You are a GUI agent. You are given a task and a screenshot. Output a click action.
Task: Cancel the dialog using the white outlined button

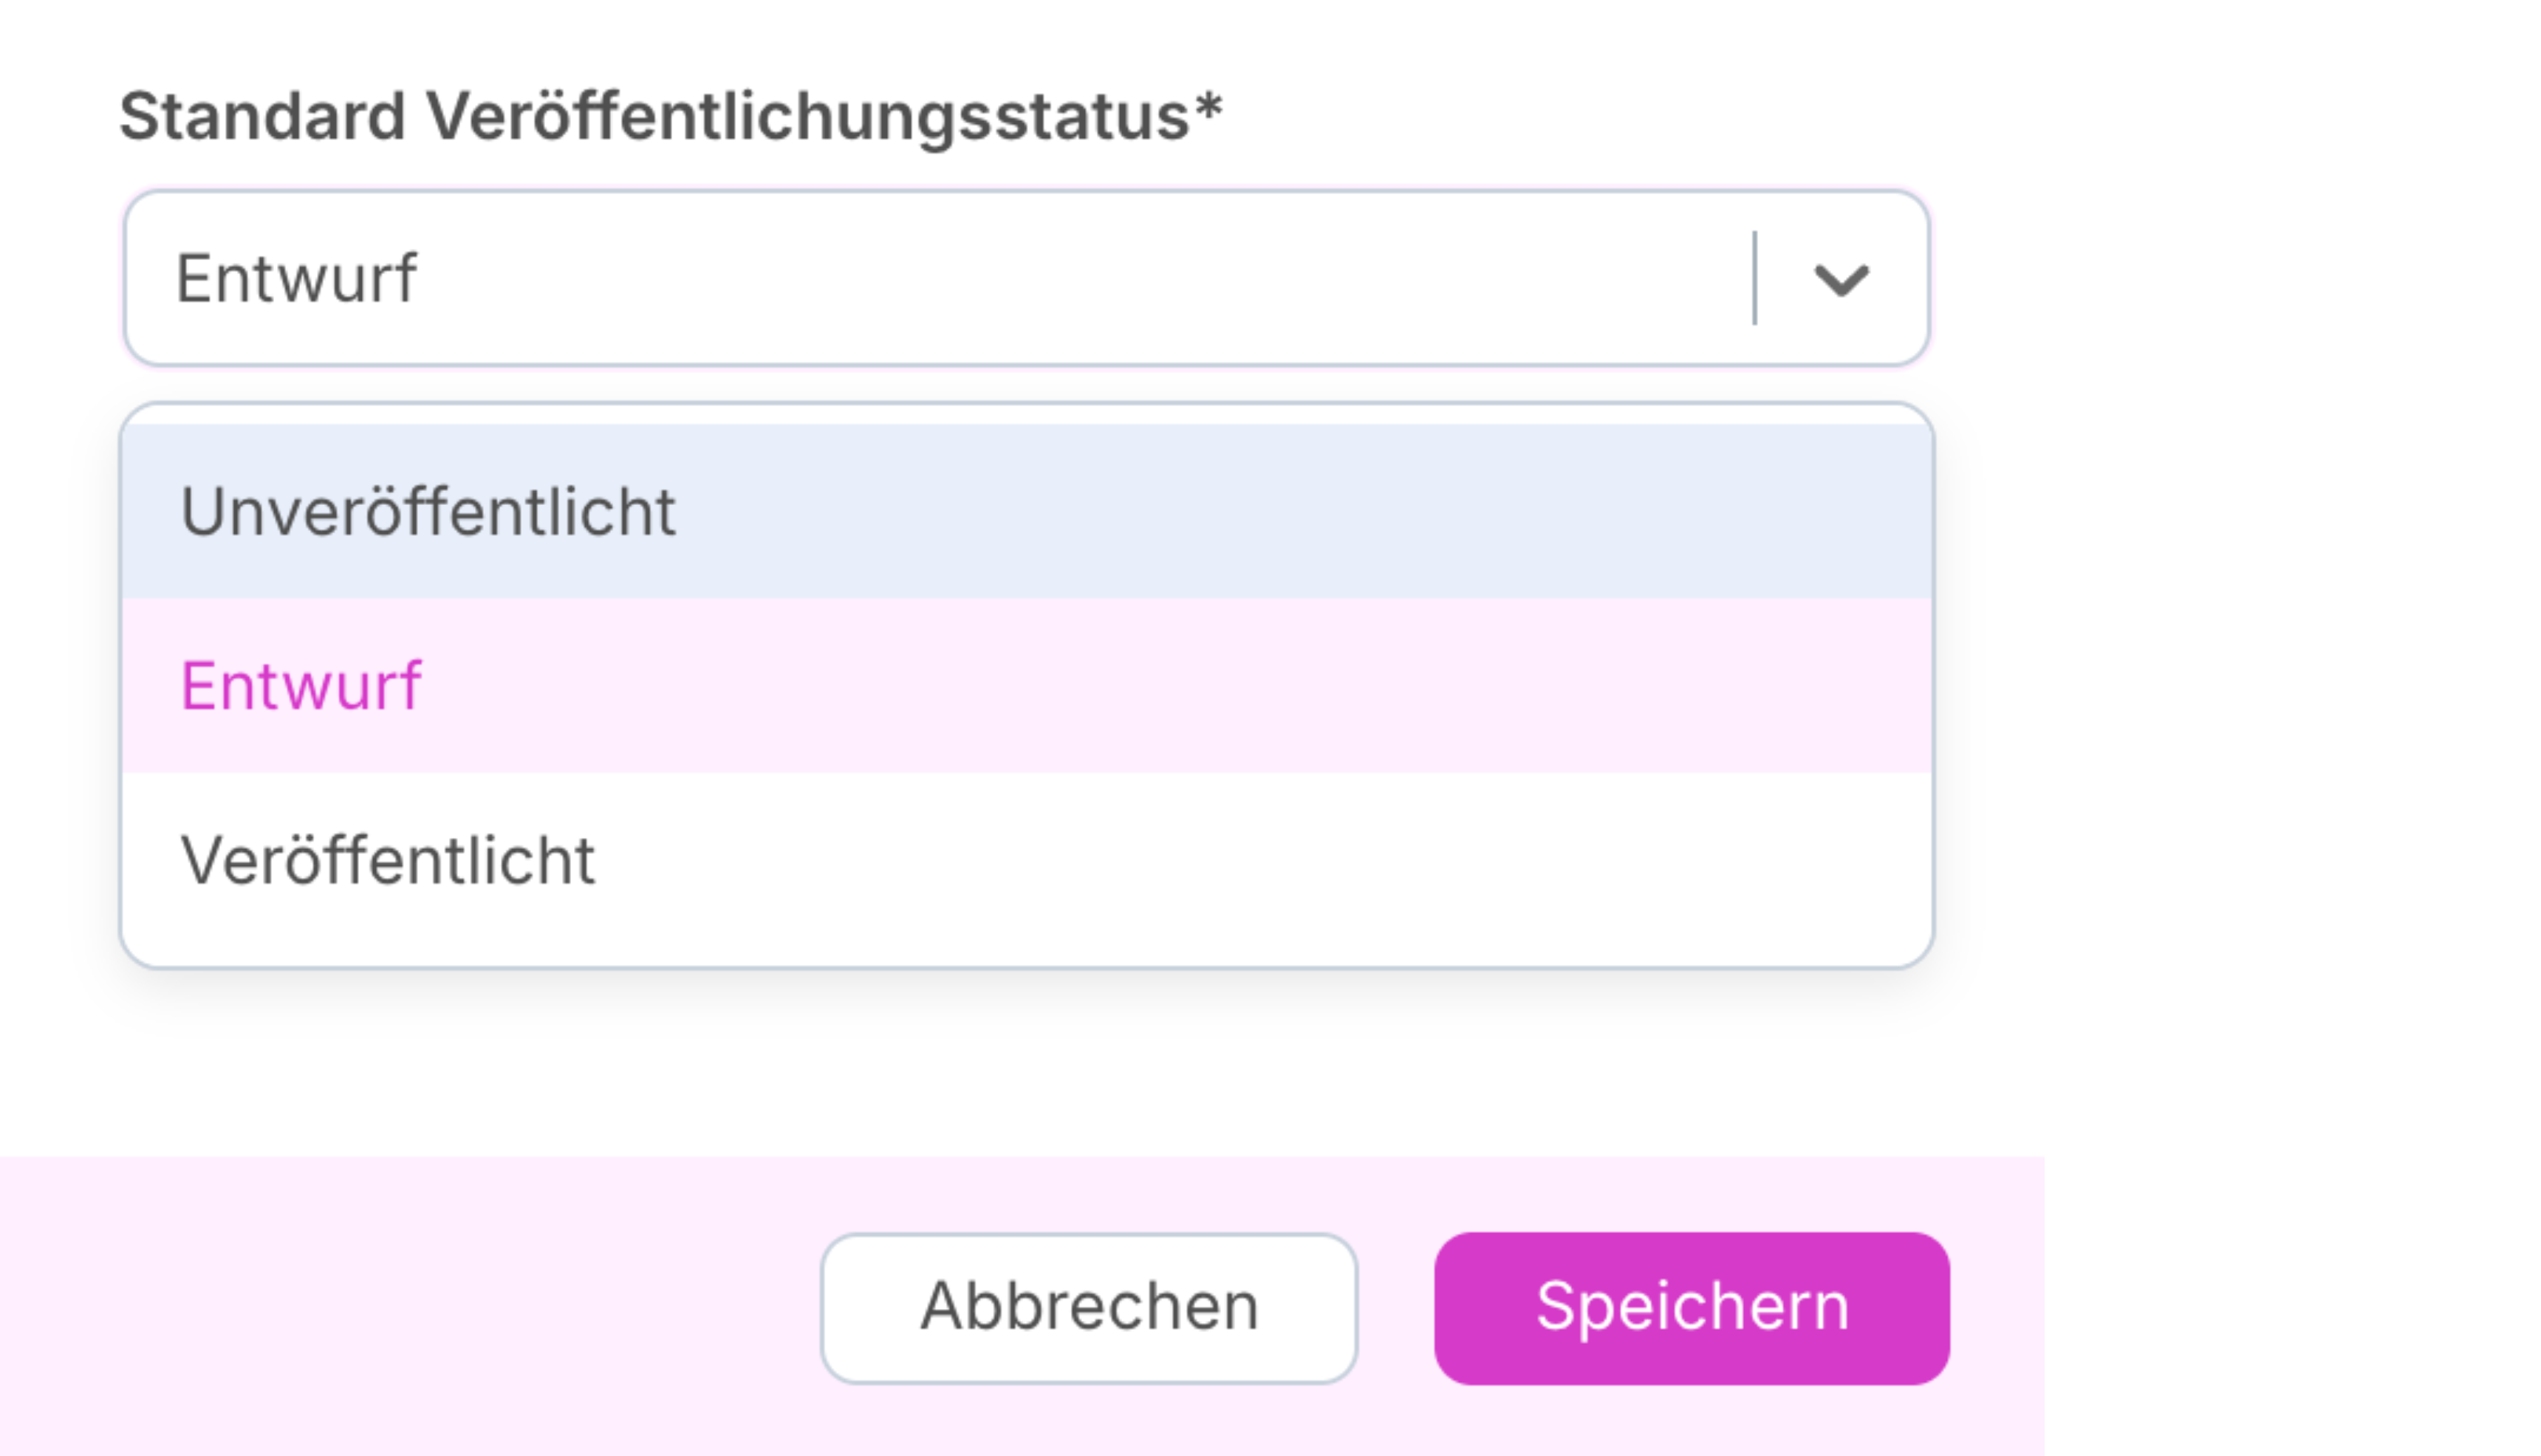click(x=1089, y=1307)
